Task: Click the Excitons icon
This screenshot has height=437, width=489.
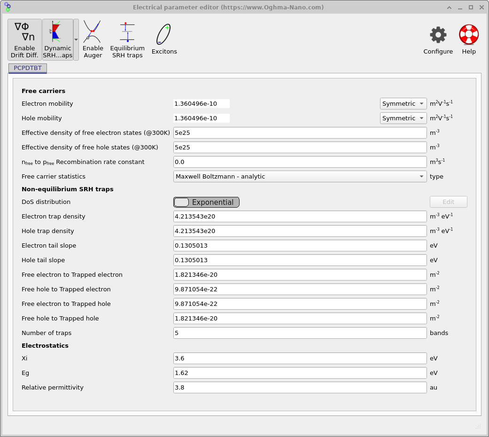Action: click(164, 40)
